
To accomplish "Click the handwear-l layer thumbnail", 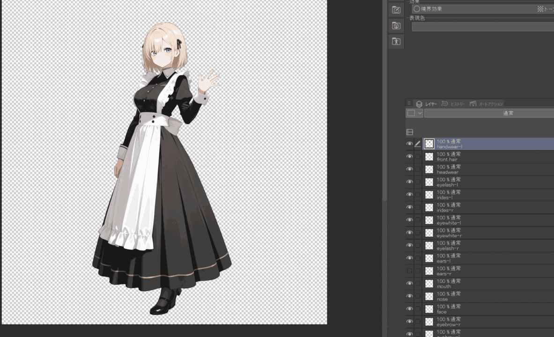I will pyautogui.click(x=429, y=144).
